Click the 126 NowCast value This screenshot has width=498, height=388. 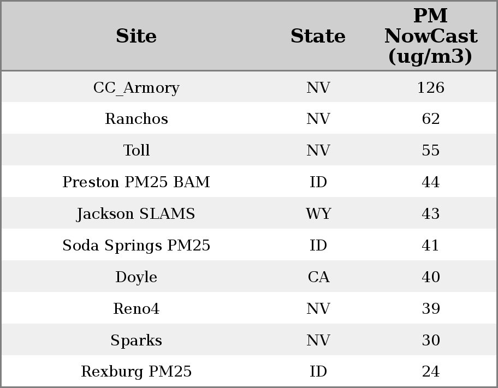(430, 87)
